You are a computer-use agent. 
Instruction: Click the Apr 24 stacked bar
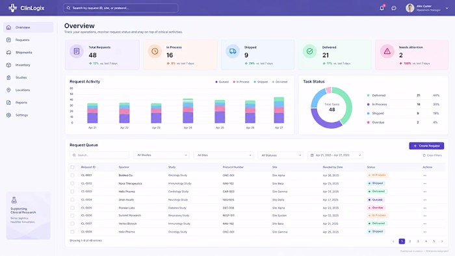click(x=188, y=110)
